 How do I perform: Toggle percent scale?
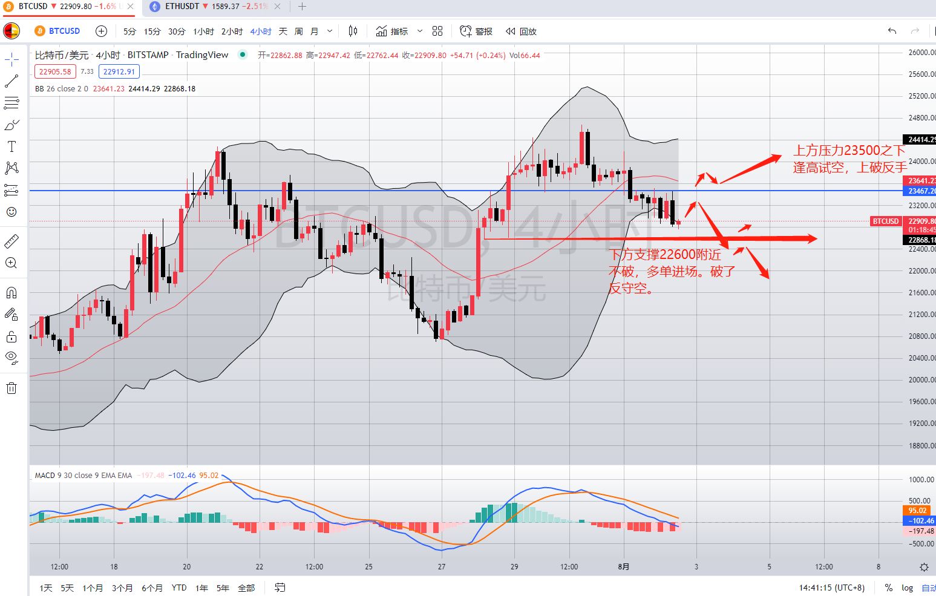888,588
